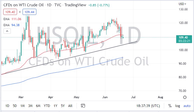Click the green 109.40 price label
Screen dimensions: 194x112
coord(183,37)
